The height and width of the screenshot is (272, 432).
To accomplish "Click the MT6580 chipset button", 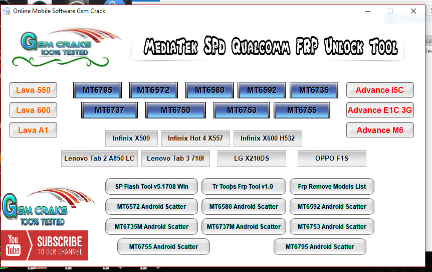I will [x=209, y=90].
